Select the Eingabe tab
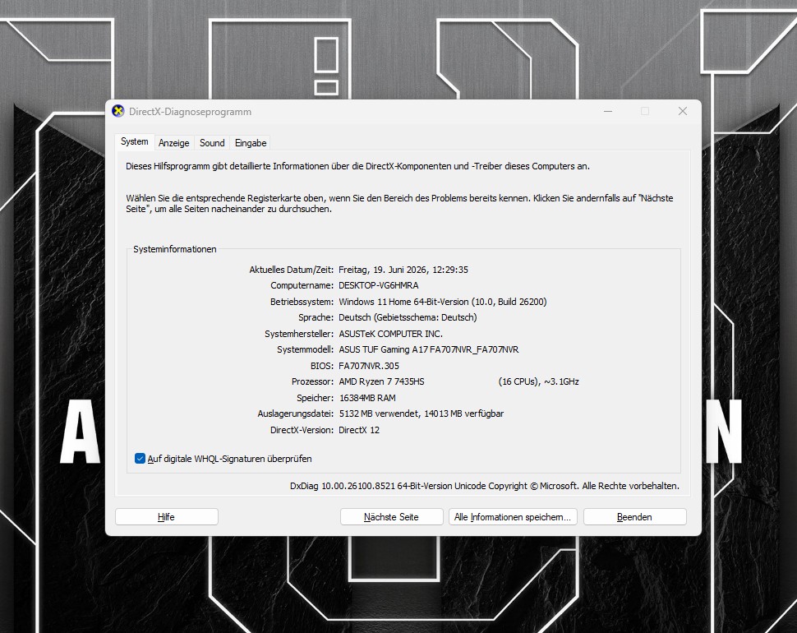 click(251, 143)
